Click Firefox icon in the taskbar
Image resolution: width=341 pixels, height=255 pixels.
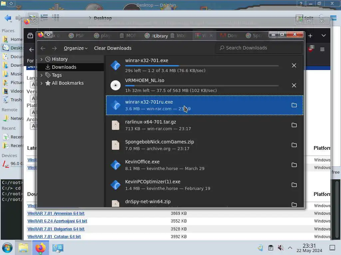click(41, 248)
